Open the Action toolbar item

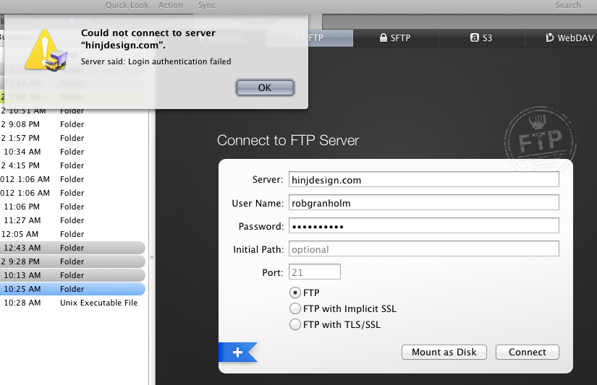(x=171, y=5)
